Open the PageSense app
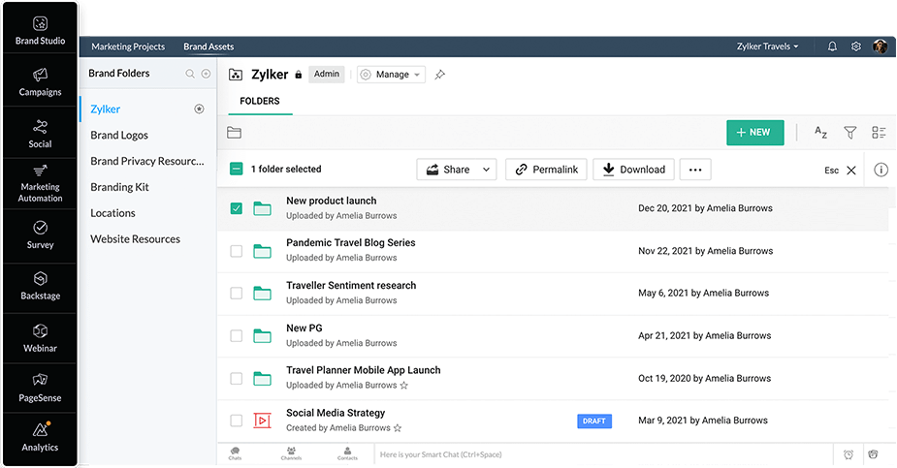 tap(40, 388)
